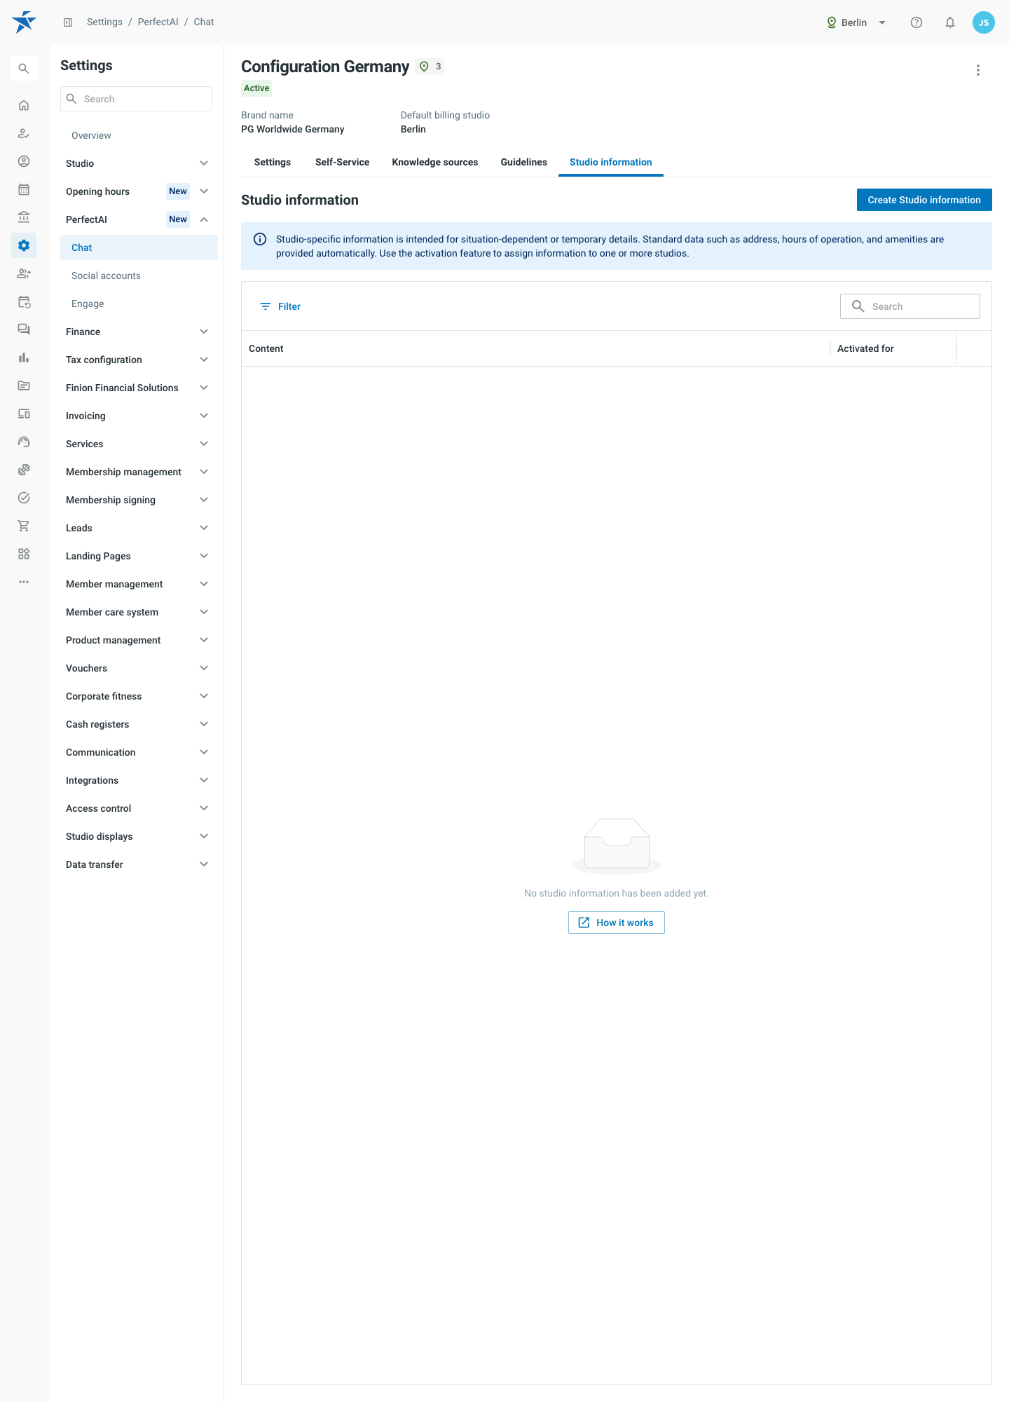The image size is (1009, 1402).
Task: Open the widgets grid icon in left rail
Action: click(24, 554)
